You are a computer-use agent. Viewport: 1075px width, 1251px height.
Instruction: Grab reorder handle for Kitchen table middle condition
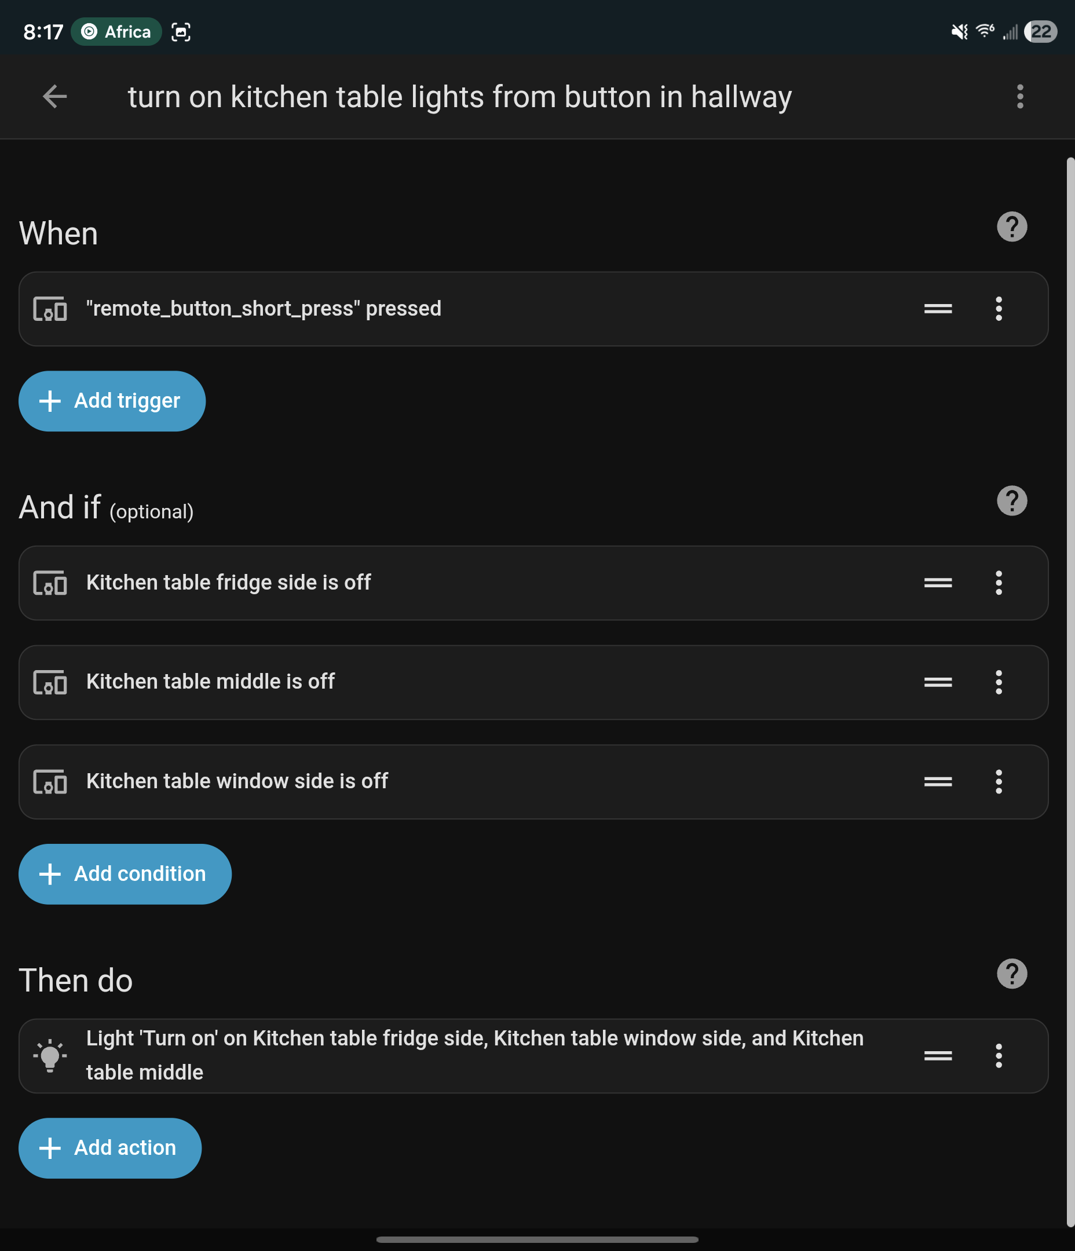click(937, 682)
